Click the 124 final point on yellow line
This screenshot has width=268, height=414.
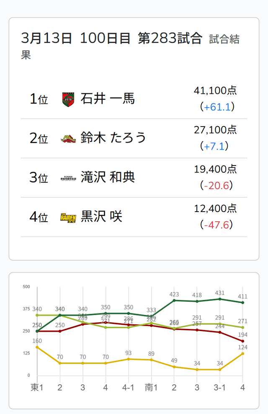(x=243, y=354)
